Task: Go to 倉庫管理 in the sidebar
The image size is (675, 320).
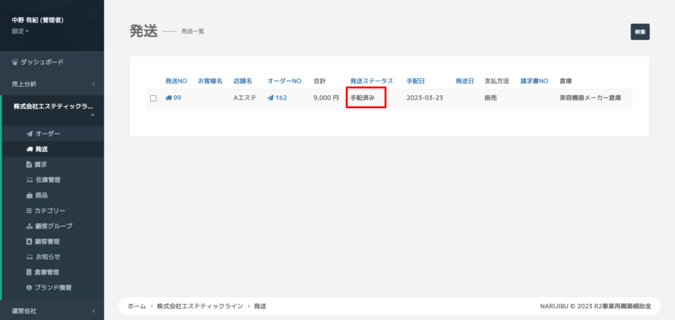Action: (x=47, y=272)
